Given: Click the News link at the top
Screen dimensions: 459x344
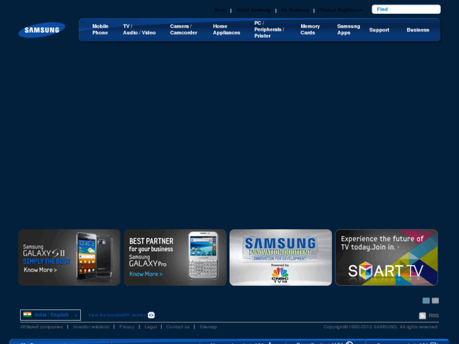Looking at the screenshot, I should [220, 10].
